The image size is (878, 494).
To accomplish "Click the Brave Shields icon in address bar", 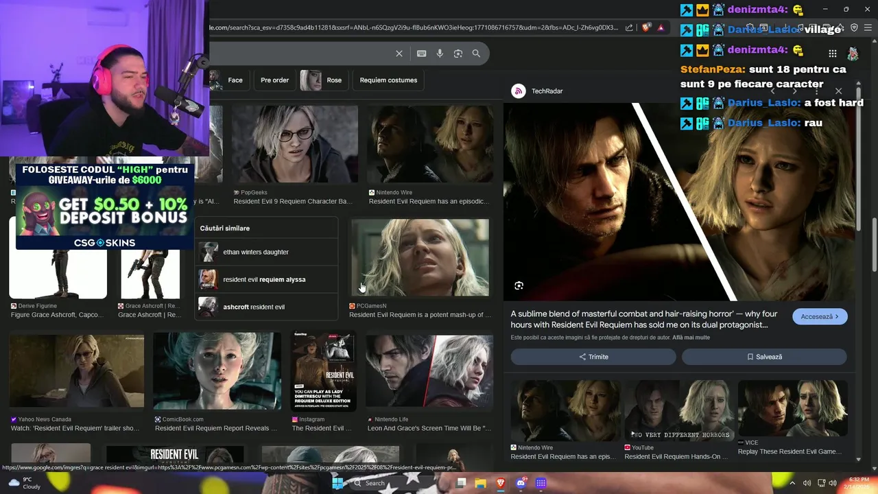I will [x=645, y=27].
